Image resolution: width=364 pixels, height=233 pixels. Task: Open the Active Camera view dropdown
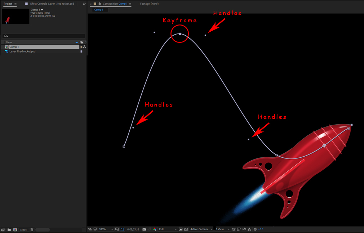pyautogui.click(x=201, y=229)
